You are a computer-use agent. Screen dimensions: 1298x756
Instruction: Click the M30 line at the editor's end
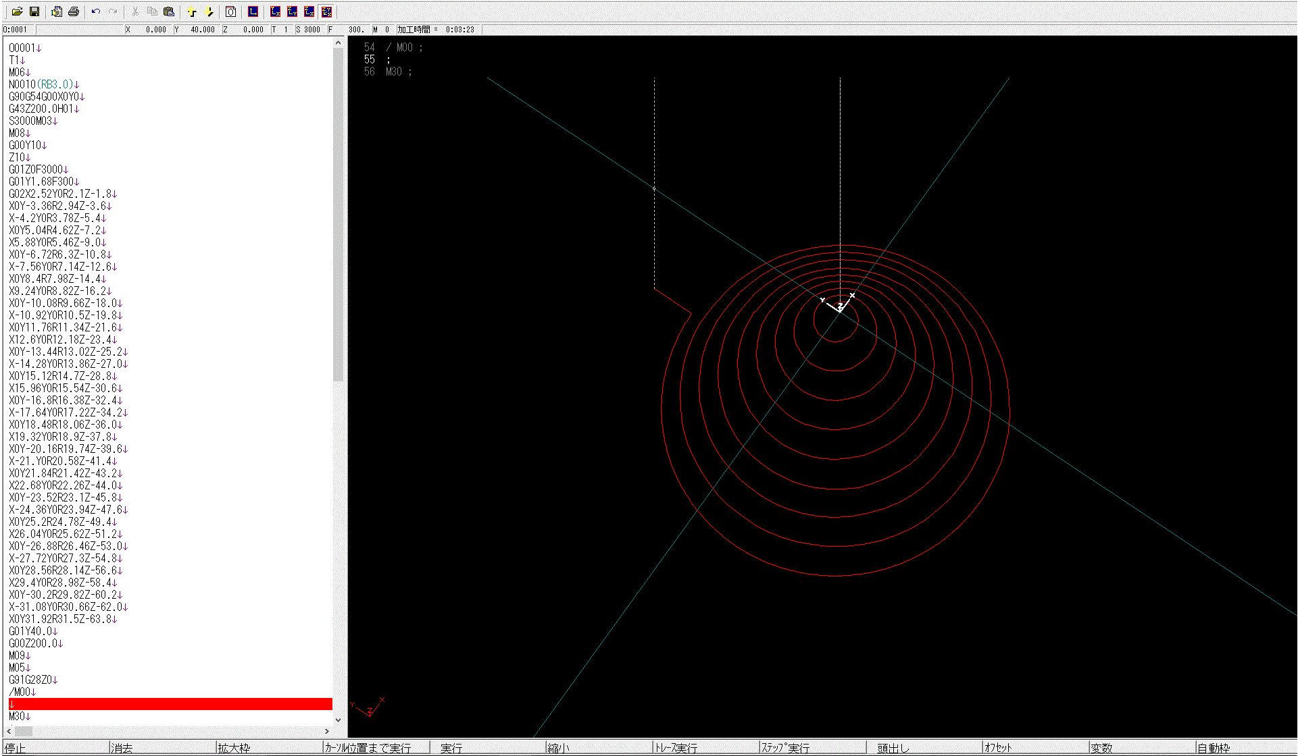pyautogui.click(x=20, y=716)
